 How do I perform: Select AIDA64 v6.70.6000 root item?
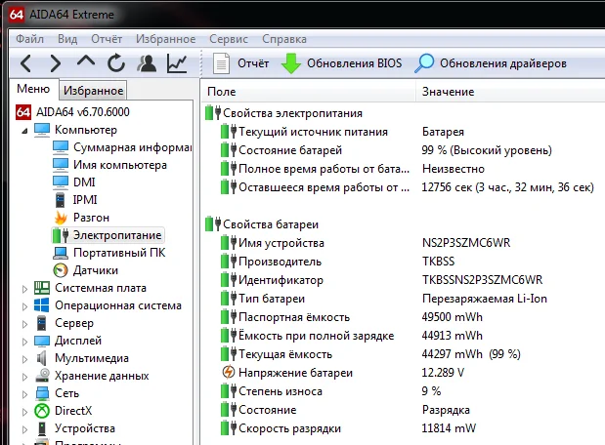[x=82, y=112]
